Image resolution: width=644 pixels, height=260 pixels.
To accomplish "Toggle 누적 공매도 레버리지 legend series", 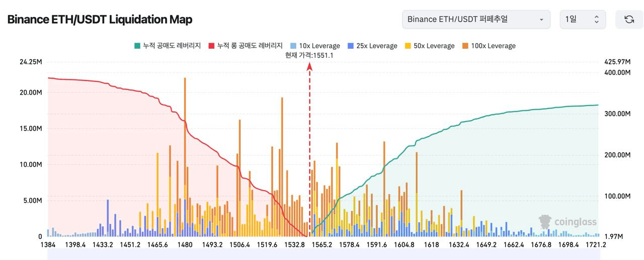I will [168, 46].
